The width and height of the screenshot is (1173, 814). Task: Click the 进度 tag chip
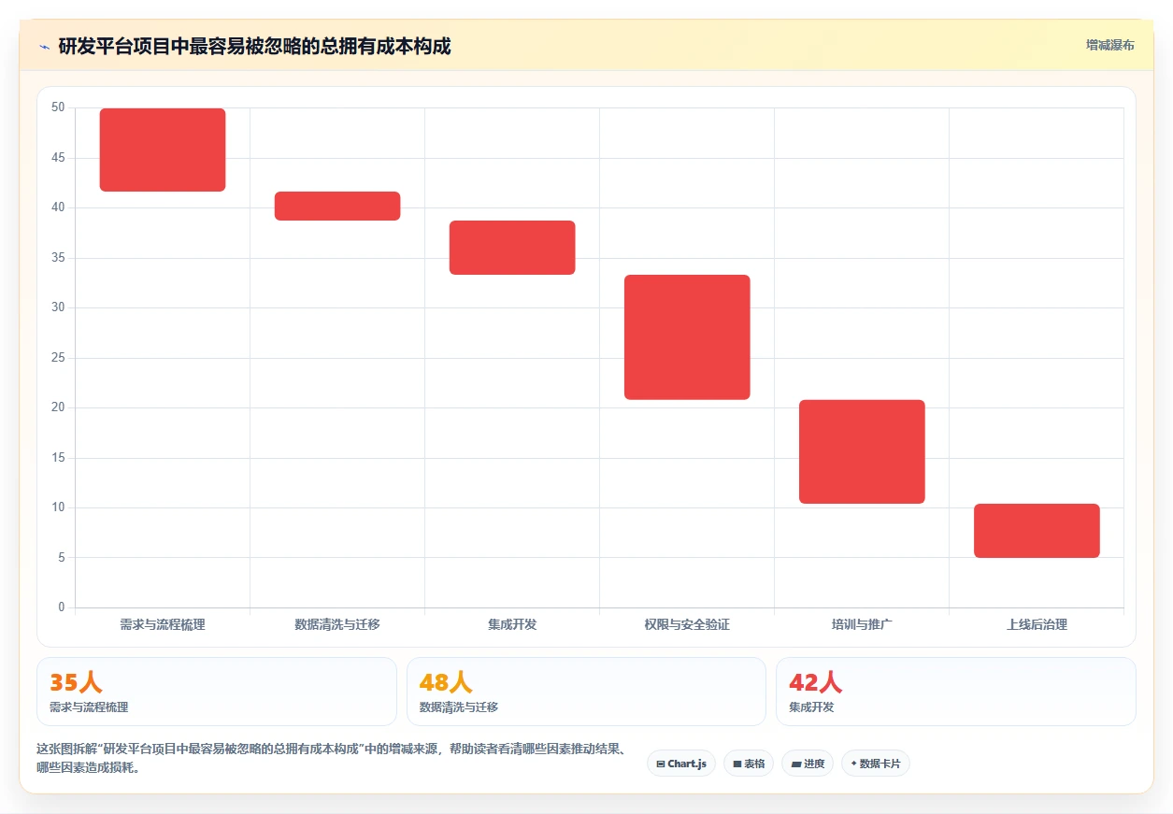coord(808,764)
